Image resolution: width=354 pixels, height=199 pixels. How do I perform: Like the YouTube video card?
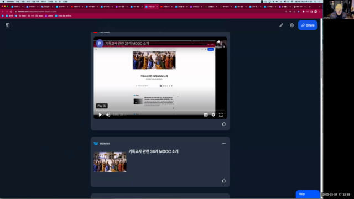223,124
